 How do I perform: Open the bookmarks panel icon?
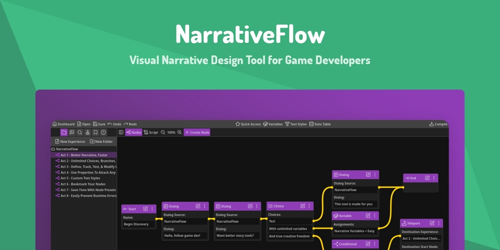[95, 132]
